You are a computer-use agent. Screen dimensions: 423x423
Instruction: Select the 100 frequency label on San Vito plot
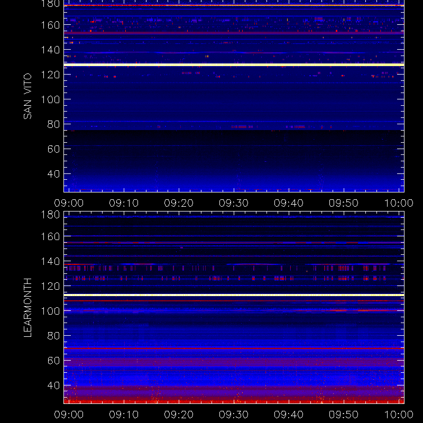[x=50, y=99]
